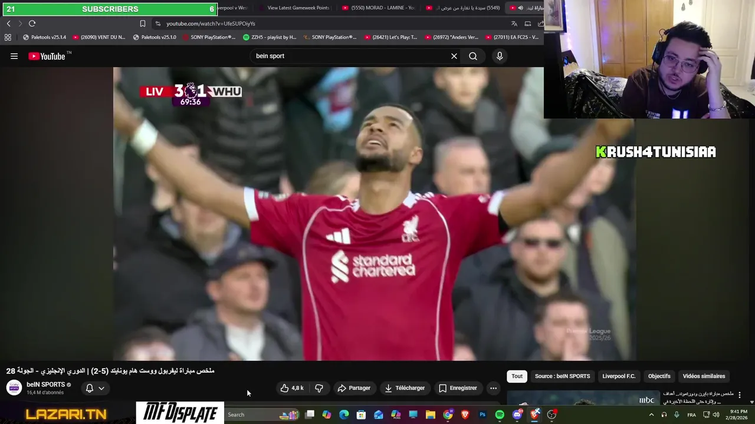Show hidden system tray icons chevron
Image resolution: width=755 pixels, height=424 pixels.
click(x=651, y=415)
